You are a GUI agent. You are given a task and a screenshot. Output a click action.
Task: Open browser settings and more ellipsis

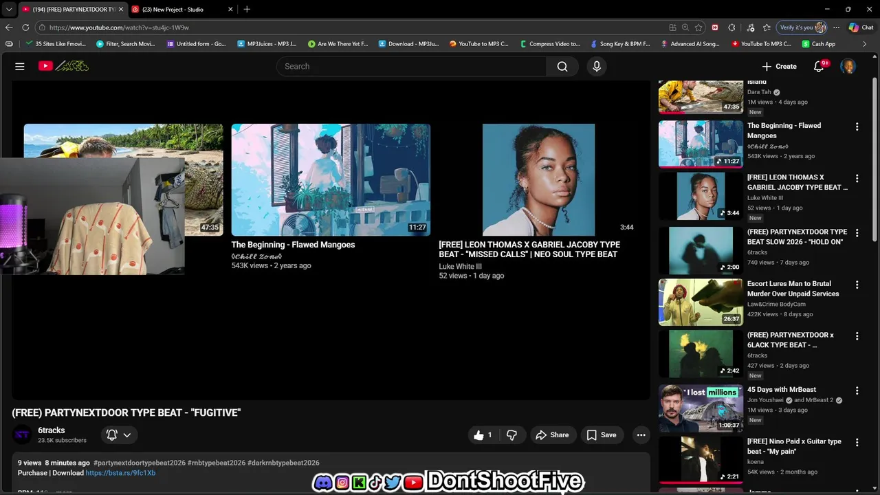point(836,27)
